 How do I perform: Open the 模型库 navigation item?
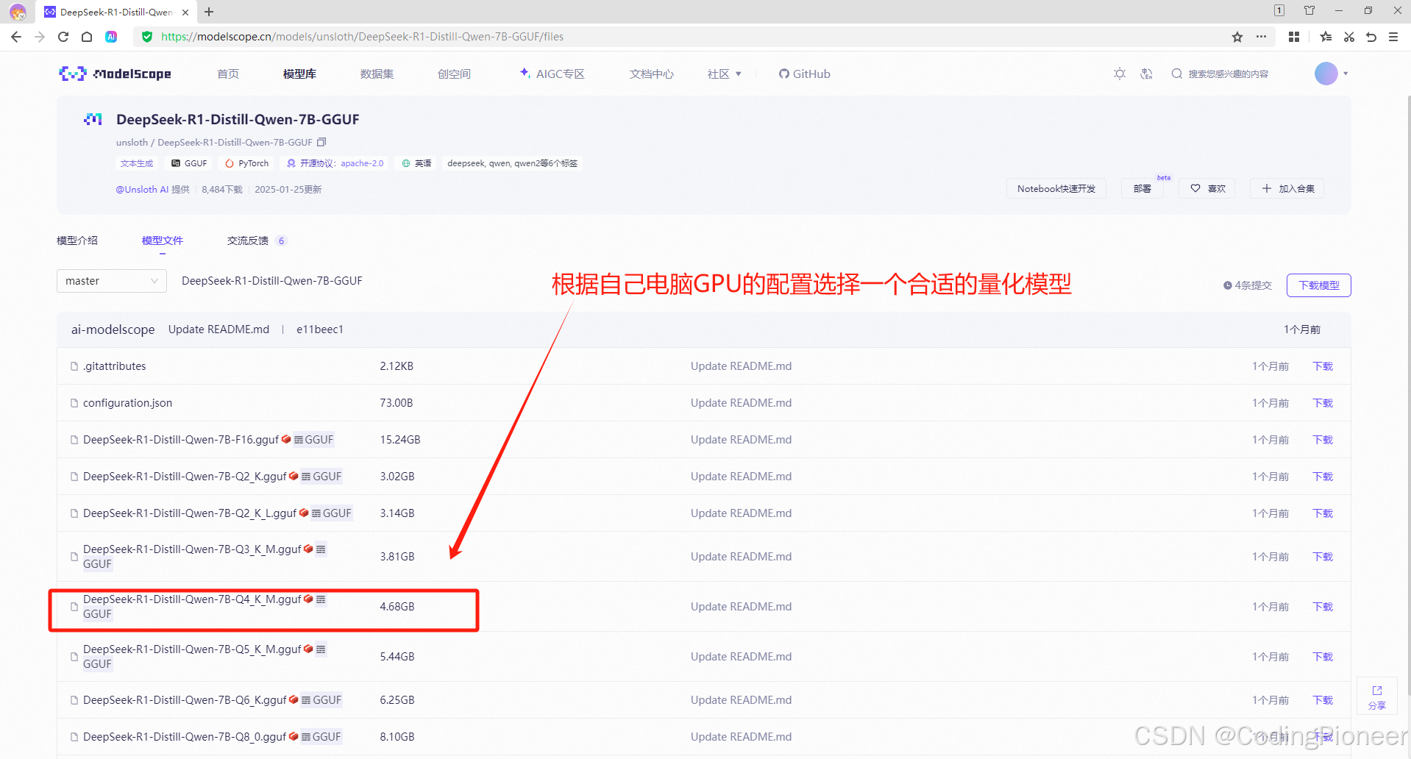click(x=299, y=74)
